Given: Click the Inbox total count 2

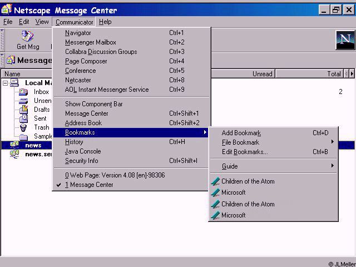Looking at the screenshot, I should [340, 92].
